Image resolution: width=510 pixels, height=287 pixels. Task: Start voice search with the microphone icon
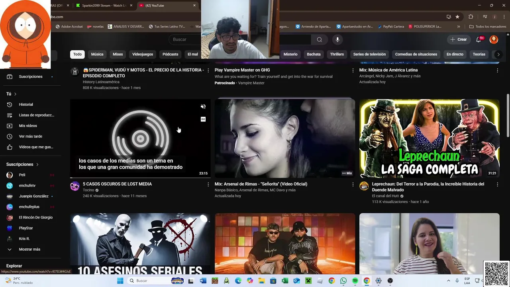(x=337, y=39)
